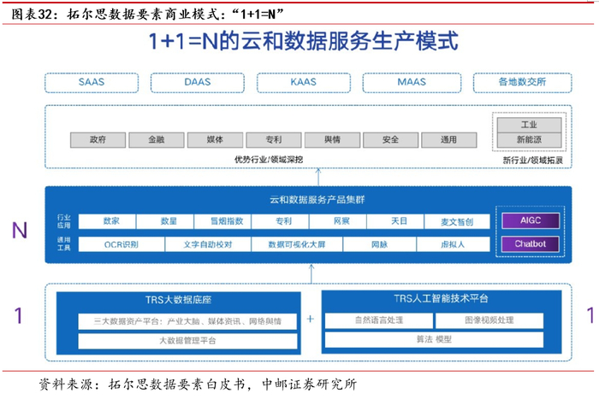599x399 pixels.
Task: Click the 1+1=N的云和数据服务生产模式 title
Action: 303,41
